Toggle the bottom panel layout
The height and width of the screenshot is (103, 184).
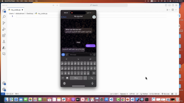pos(169,5)
